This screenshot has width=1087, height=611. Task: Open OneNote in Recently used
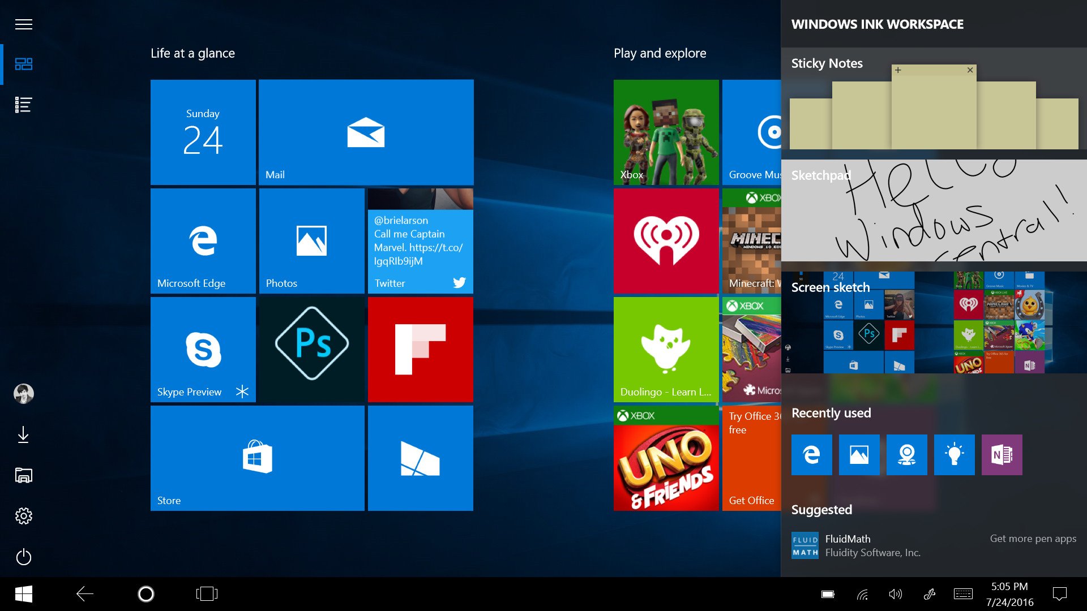click(x=1002, y=455)
